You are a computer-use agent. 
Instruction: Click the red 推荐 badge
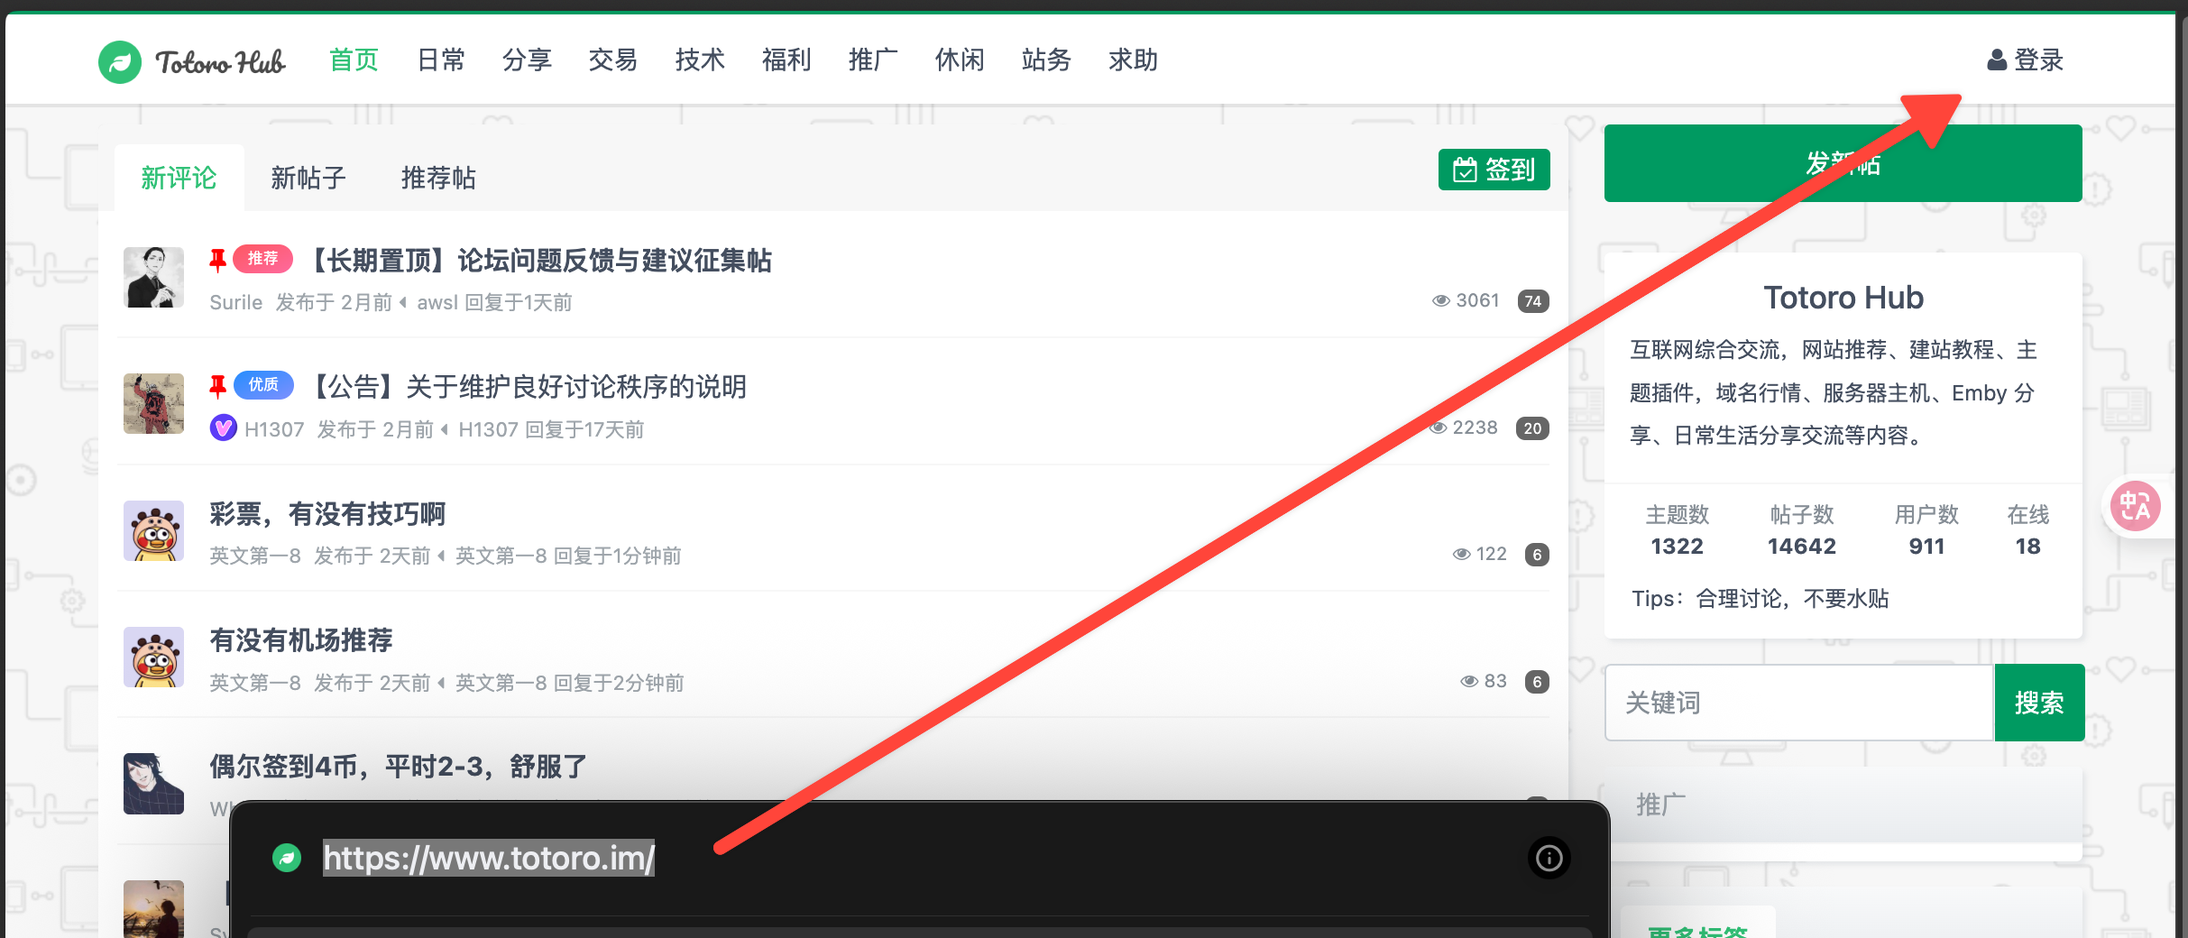(x=262, y=259)
